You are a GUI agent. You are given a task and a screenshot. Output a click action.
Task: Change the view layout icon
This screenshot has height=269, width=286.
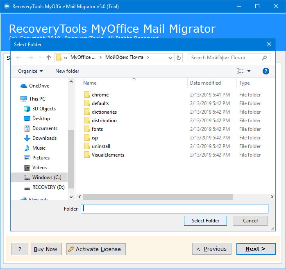tap(240, 71)
